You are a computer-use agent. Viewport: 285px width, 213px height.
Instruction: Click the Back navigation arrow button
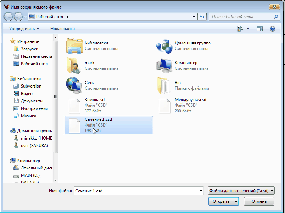pos(8,17)
